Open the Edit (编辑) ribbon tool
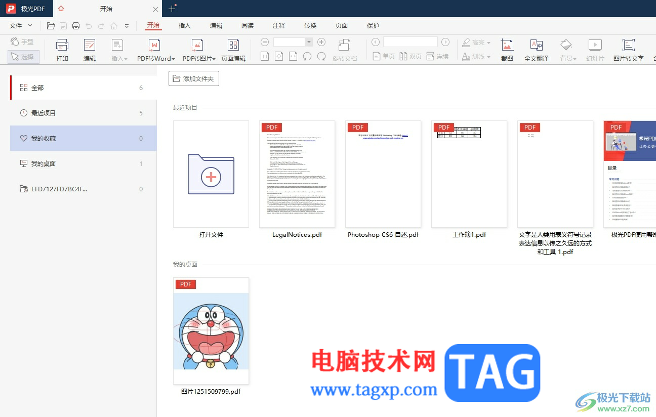This screenshot has height=417, width=656. [x=90, y=50]
